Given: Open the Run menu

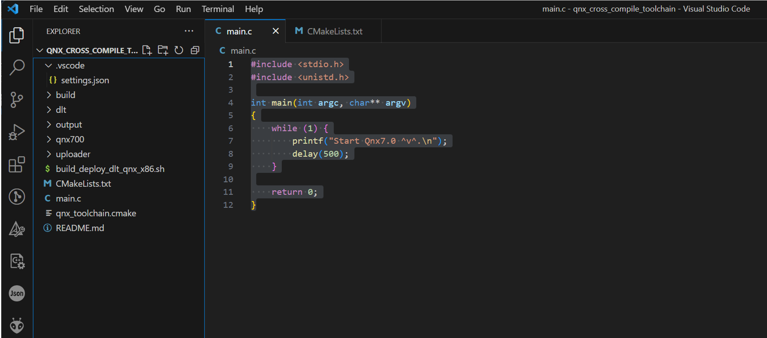Looking at the screenshot, I should [x=183, y=9].
